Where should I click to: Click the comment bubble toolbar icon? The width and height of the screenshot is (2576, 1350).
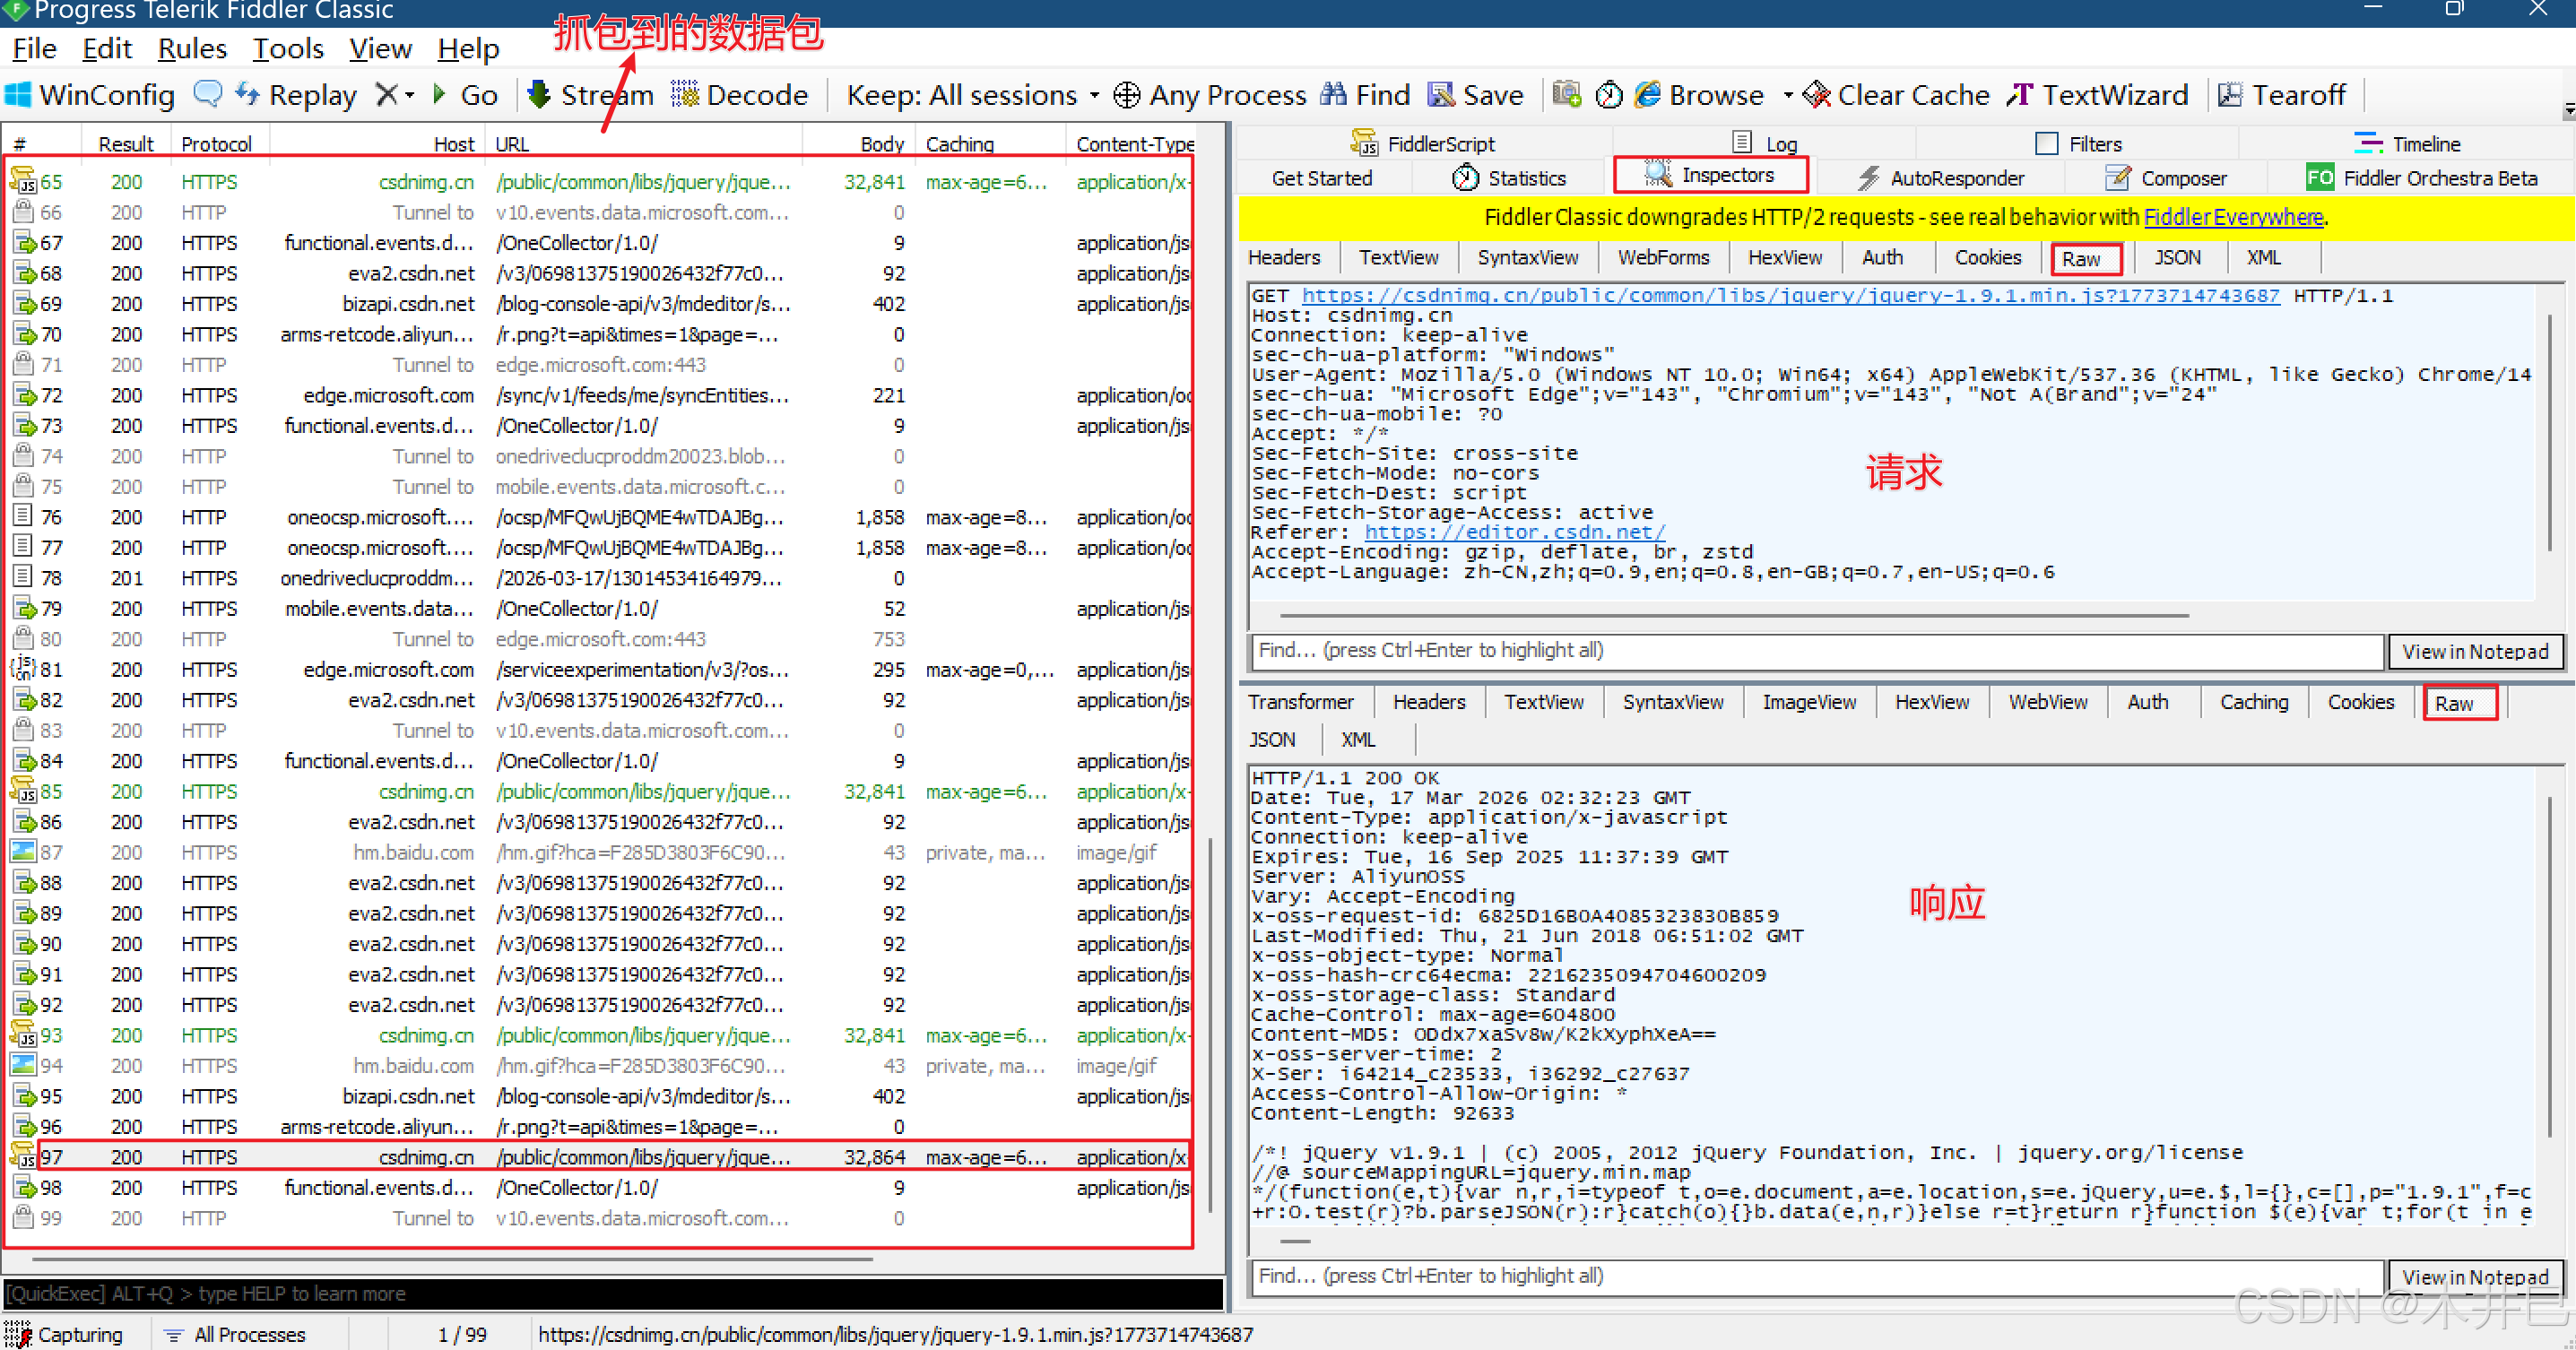click(x=208, y=94)
